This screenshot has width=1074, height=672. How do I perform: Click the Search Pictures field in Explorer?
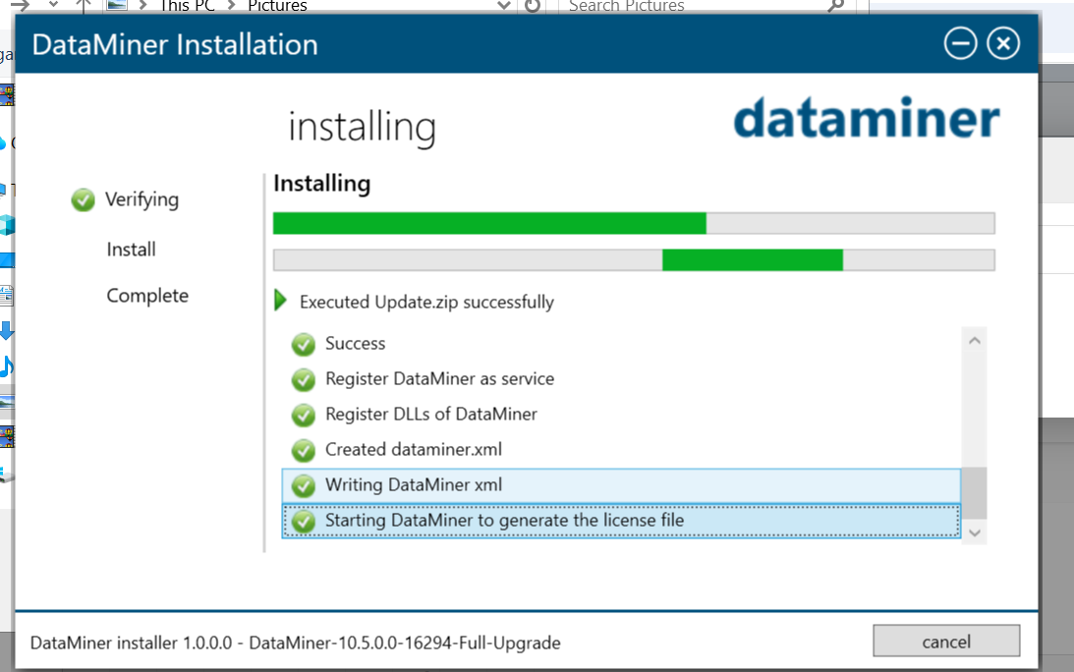pos(693,6)
